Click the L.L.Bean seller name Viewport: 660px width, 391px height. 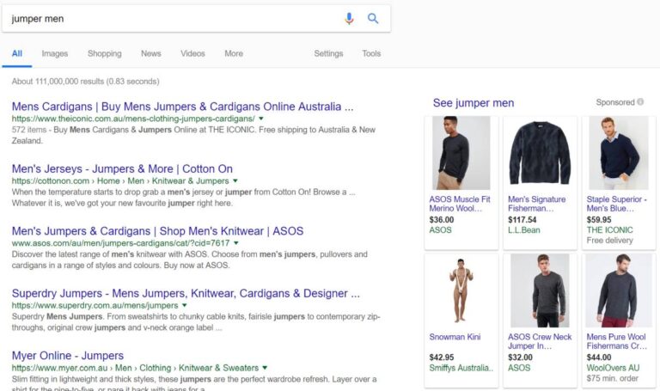coord(524,230)
